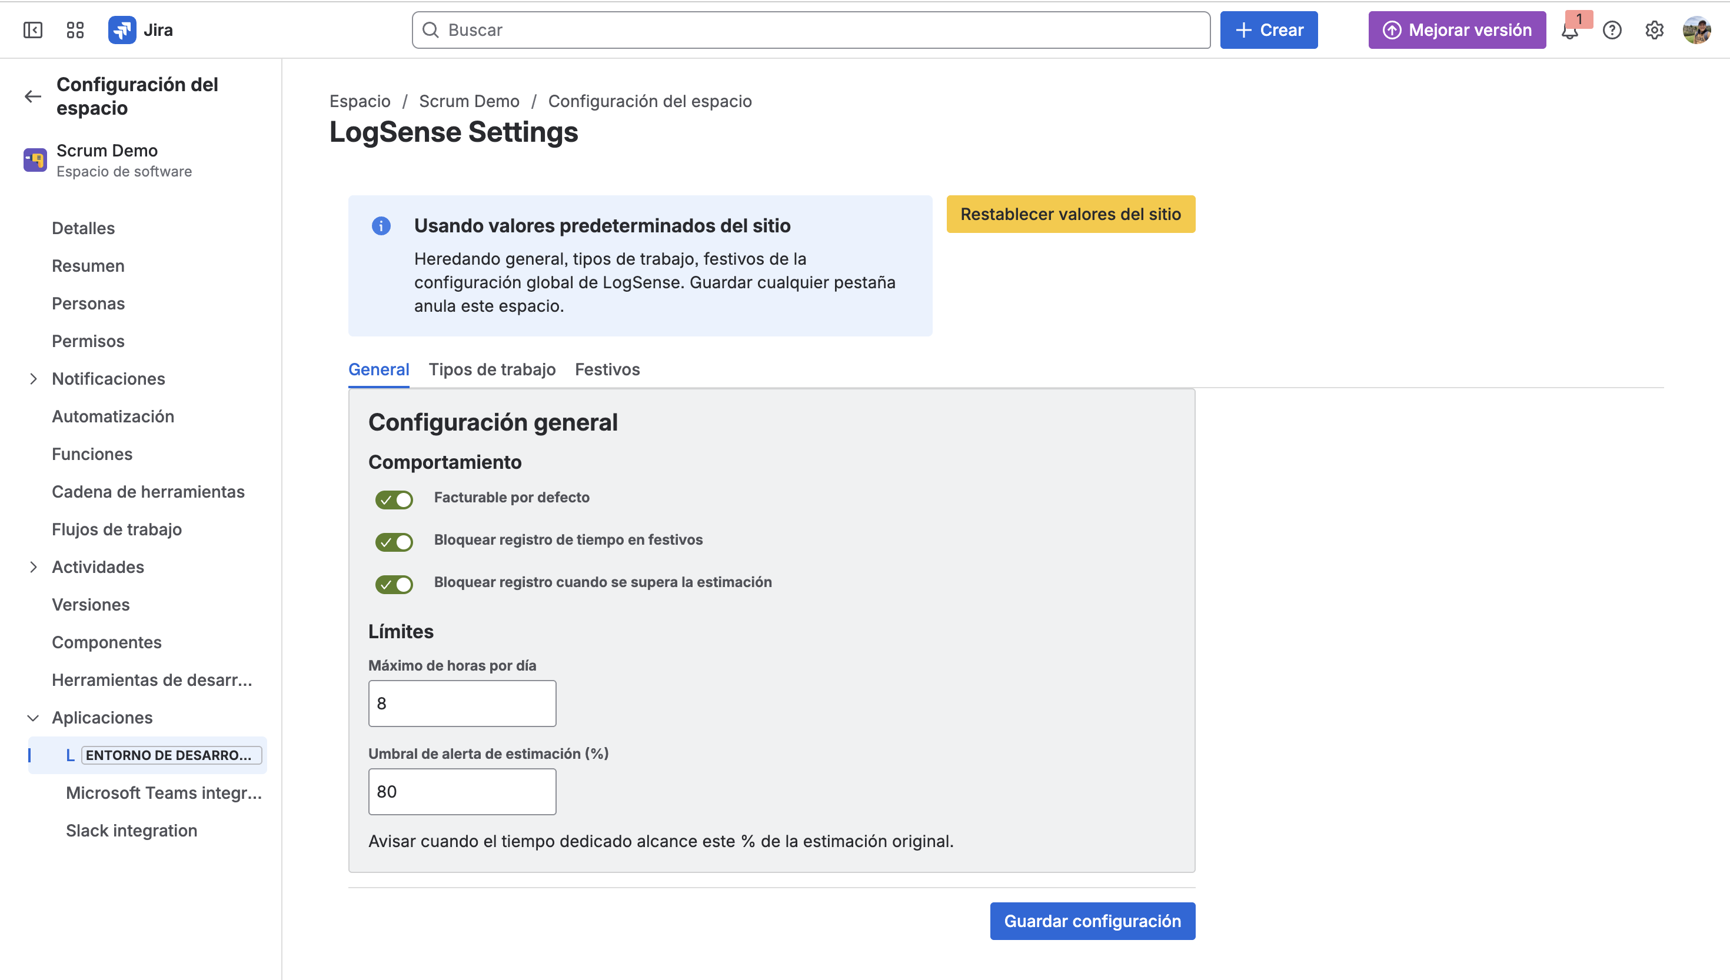Open the help question mark icon
This screenshot has width=1730, height=980.
click(x=1612, y=30)
